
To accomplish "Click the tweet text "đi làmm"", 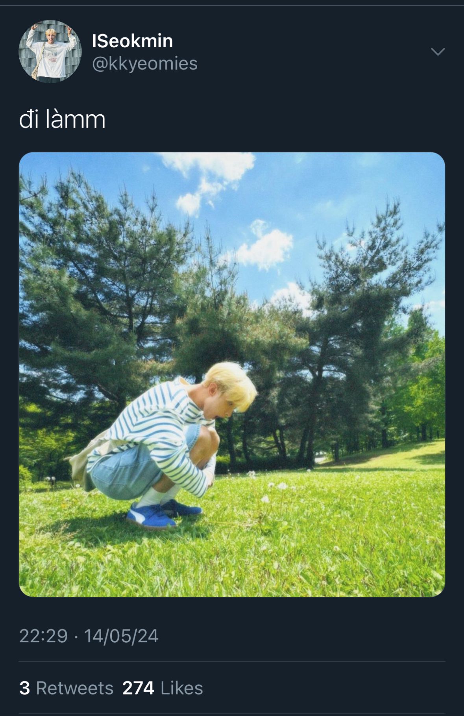I will coord(62,120).
